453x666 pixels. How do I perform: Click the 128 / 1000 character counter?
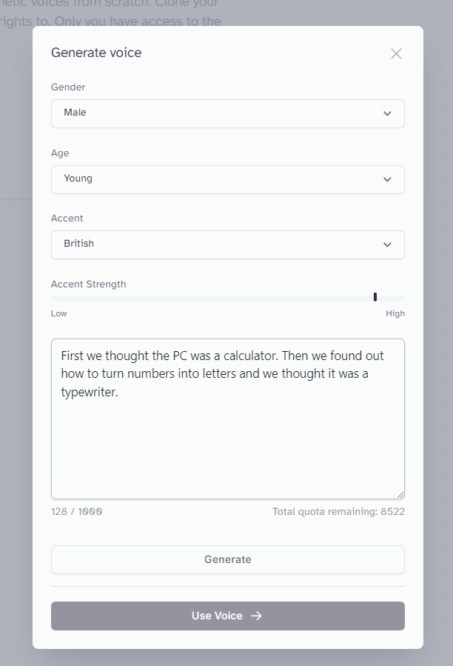[x=77, y=511]
